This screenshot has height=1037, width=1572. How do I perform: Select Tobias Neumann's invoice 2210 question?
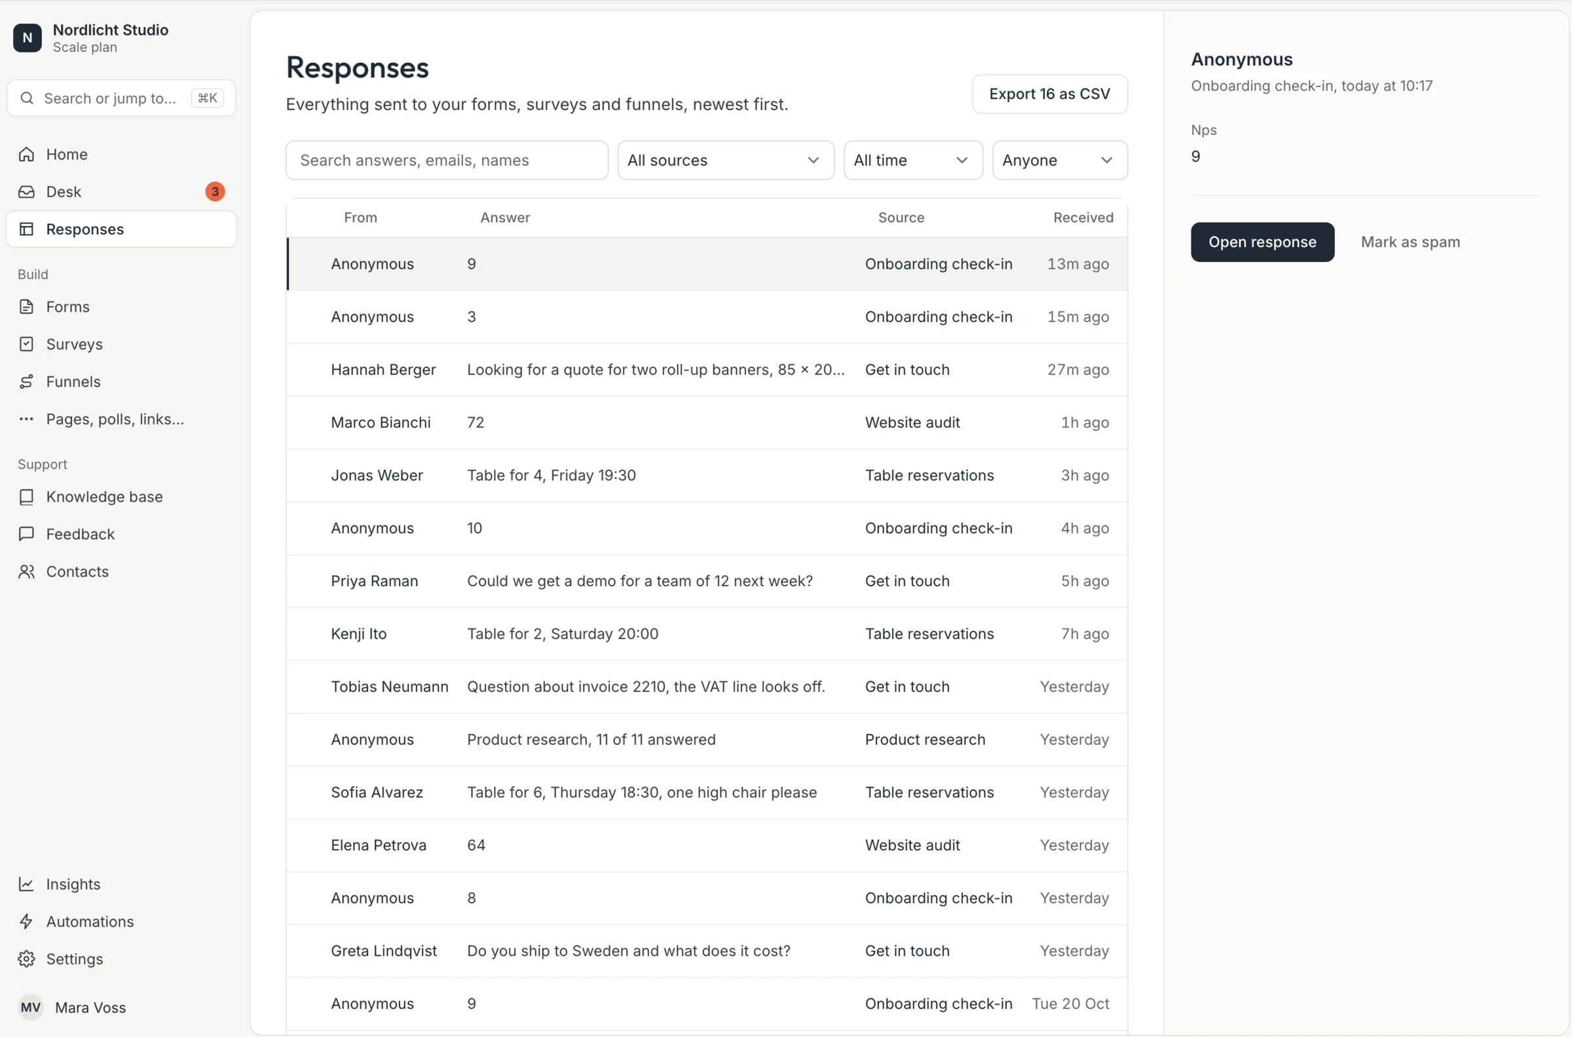click(707, 687)
